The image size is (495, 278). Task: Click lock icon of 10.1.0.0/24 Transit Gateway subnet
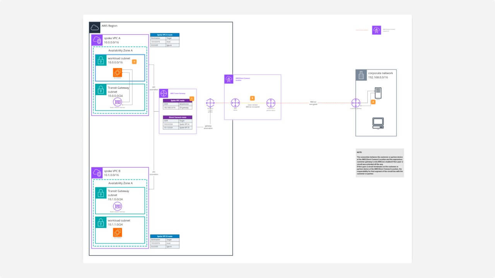coord(101,193)
